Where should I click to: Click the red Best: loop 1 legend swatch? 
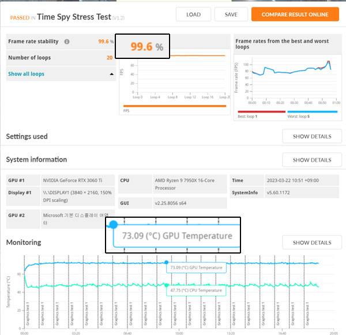point(257,111)
